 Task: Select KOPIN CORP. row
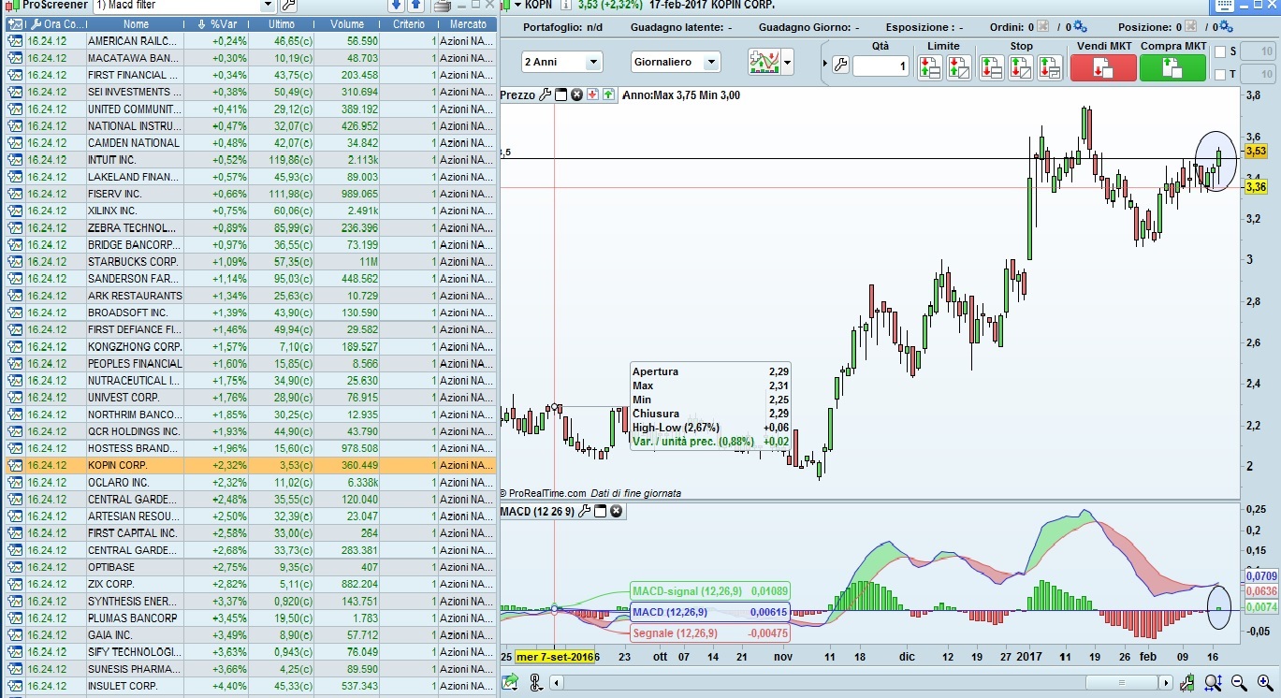[251, 465]
